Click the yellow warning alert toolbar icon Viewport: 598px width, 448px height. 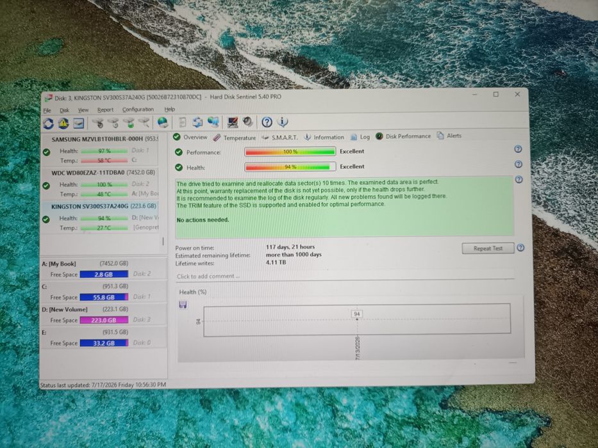(x=63, y=123)
